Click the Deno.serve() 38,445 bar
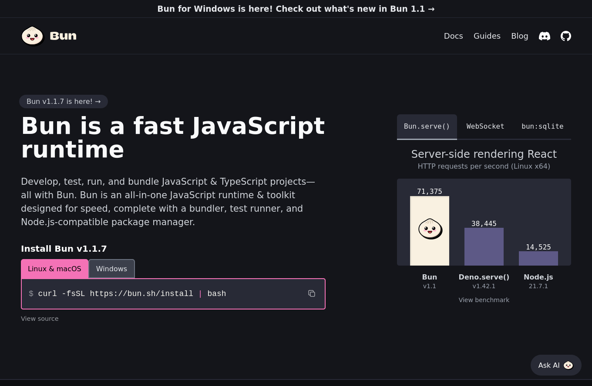Image resolution: width=592 pixels, height=386 pixels. pos(484,246)
